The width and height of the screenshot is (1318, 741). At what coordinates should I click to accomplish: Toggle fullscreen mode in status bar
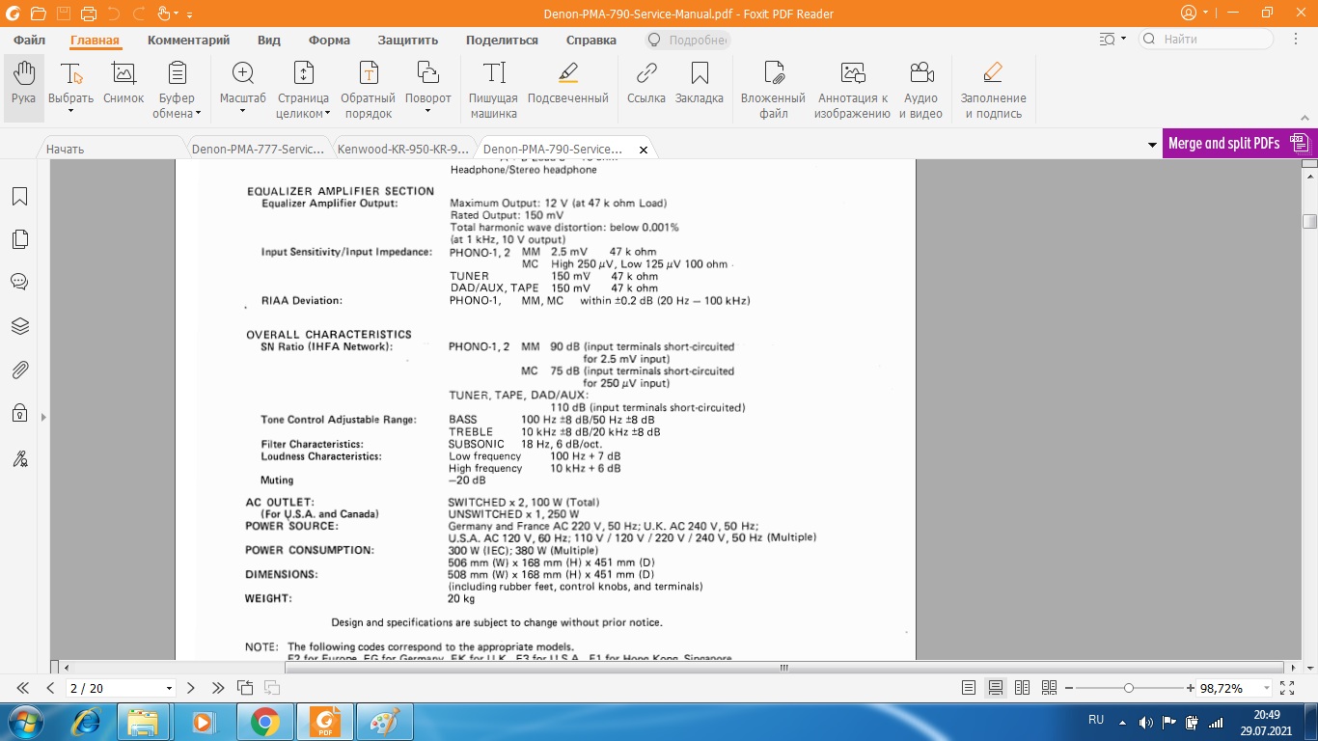pos(1286,688)
